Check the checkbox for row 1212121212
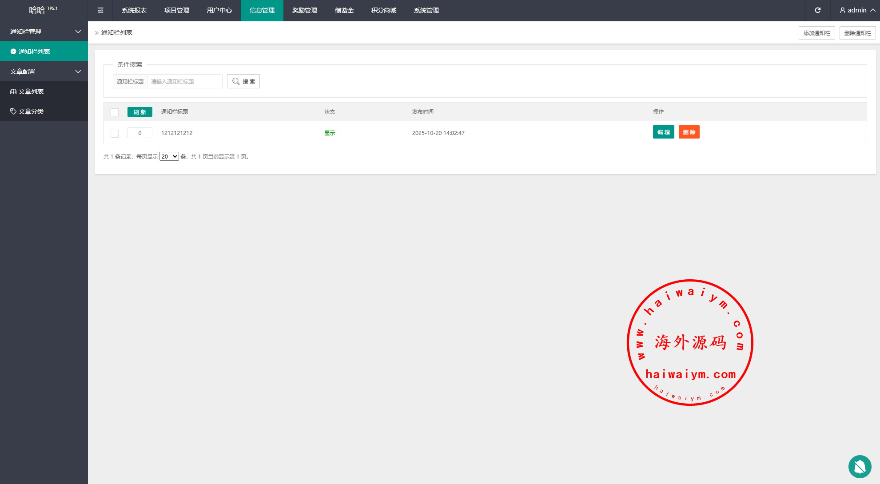880x484 pixels. click(x=115, y=133)
